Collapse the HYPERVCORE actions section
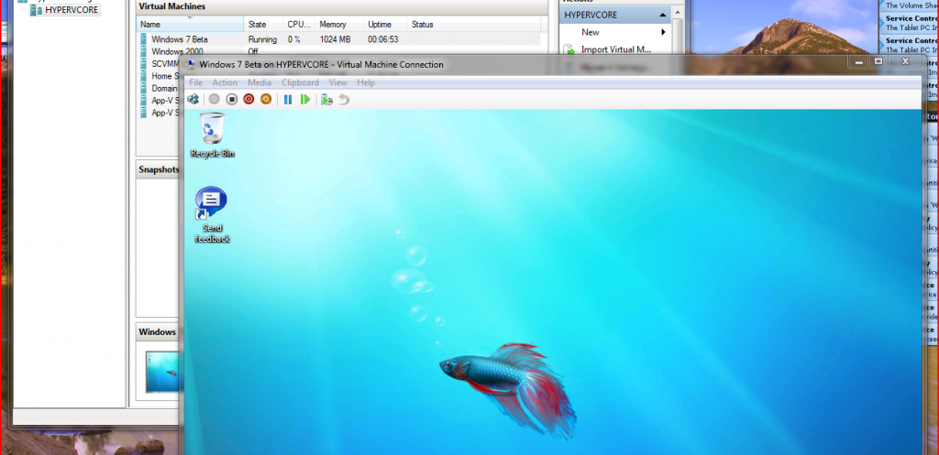Viewport: 939px width, 455px height. tap(662, 15)
